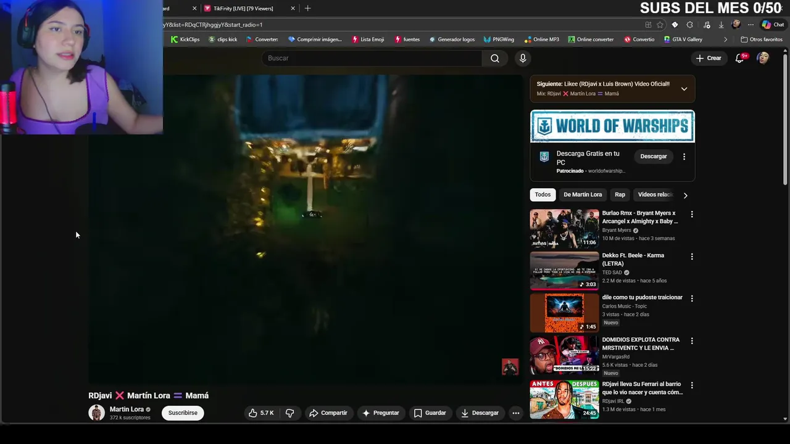This screenshot has width=790, height=444.
Task: Open the Copilot Chat button
Action: 773,25
